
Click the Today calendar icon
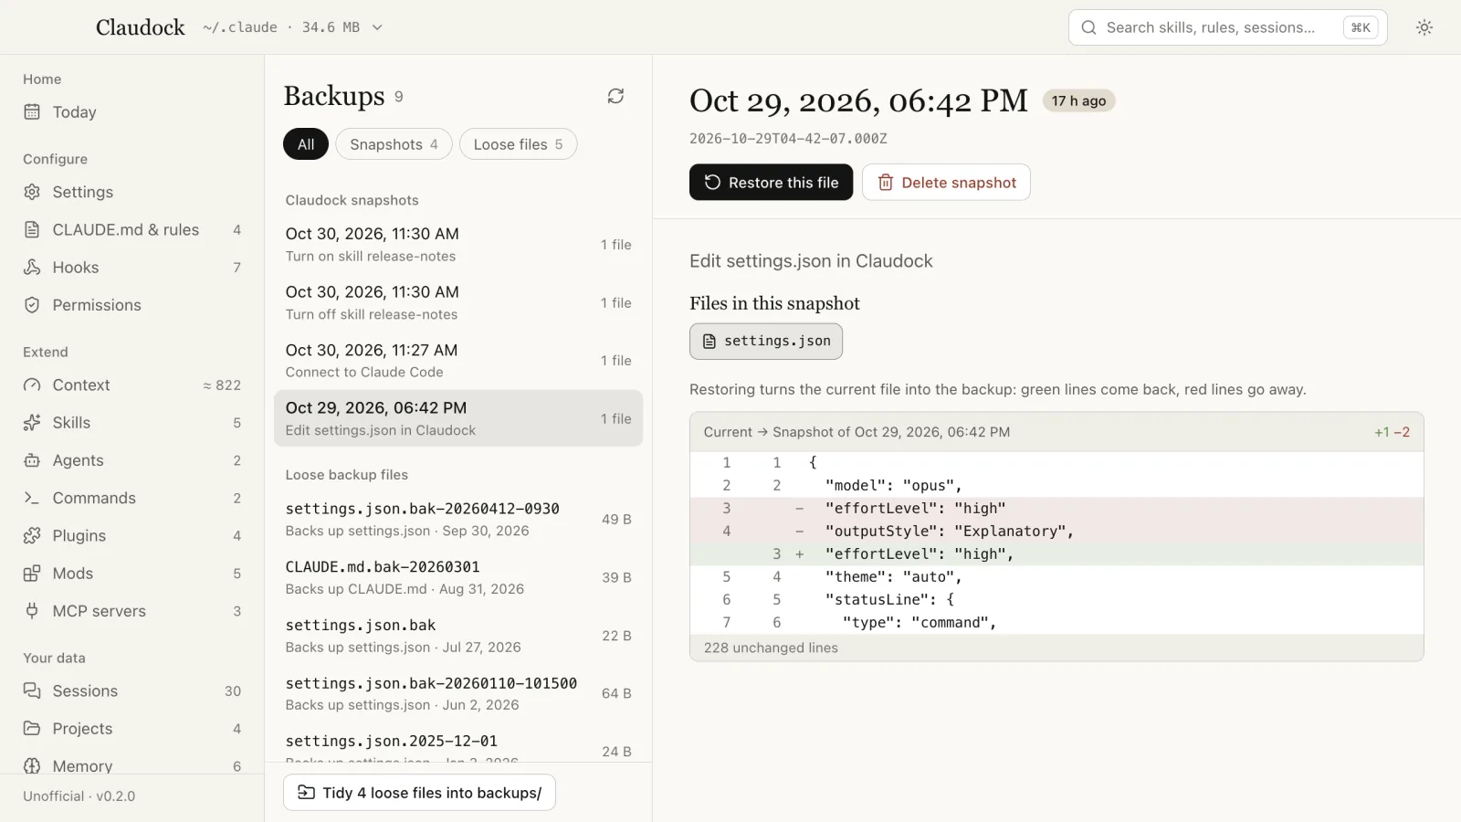(x=32, y=112)
